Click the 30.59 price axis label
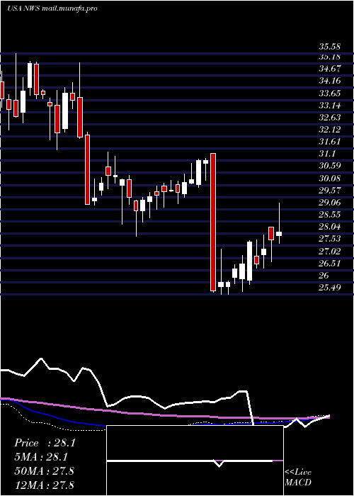Screen dimensions: 354x496 pyautogui.click(x=329, y=166)
